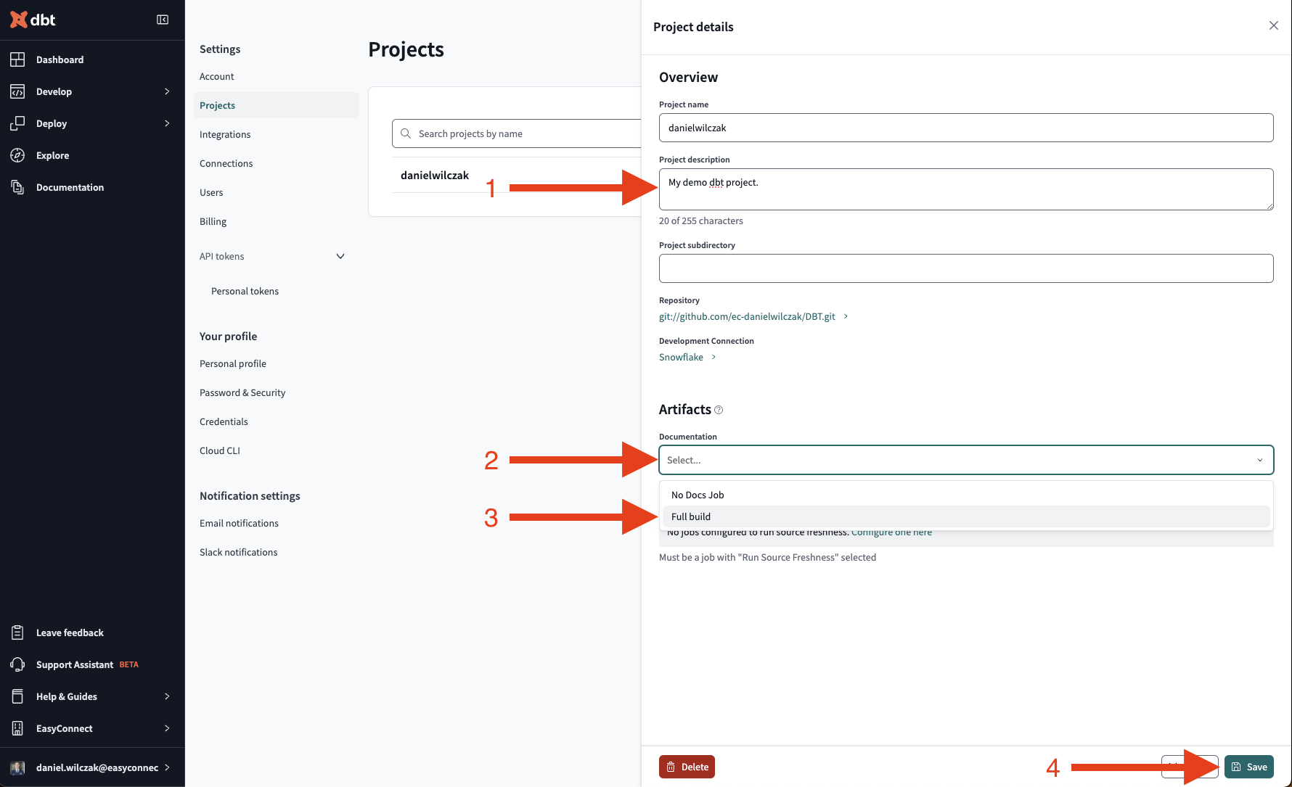Click the Leave feedback clipboard icon

[17, 633]
